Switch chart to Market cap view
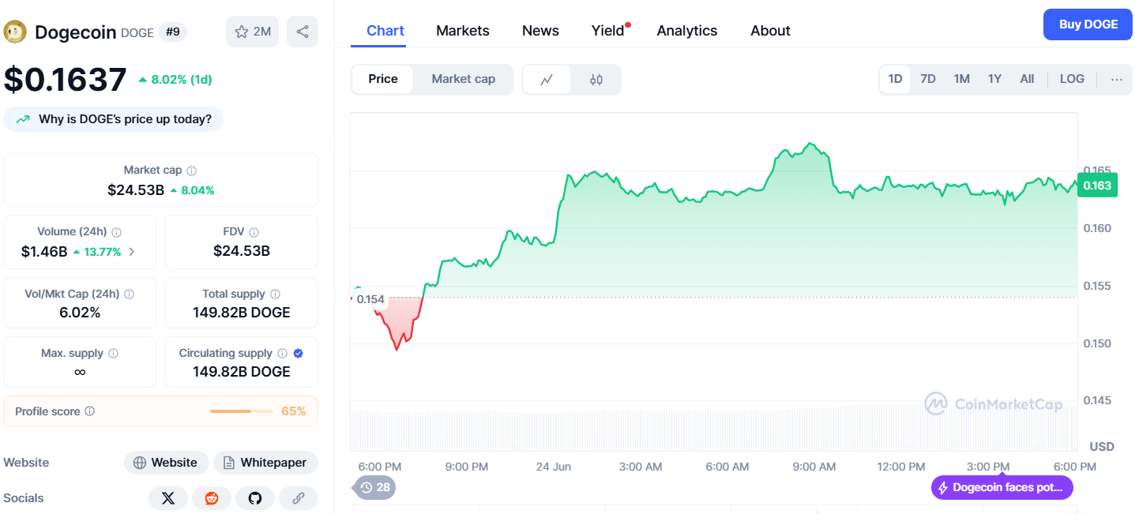The height and width of the screenshot is (514, 1135). [464, 79]
